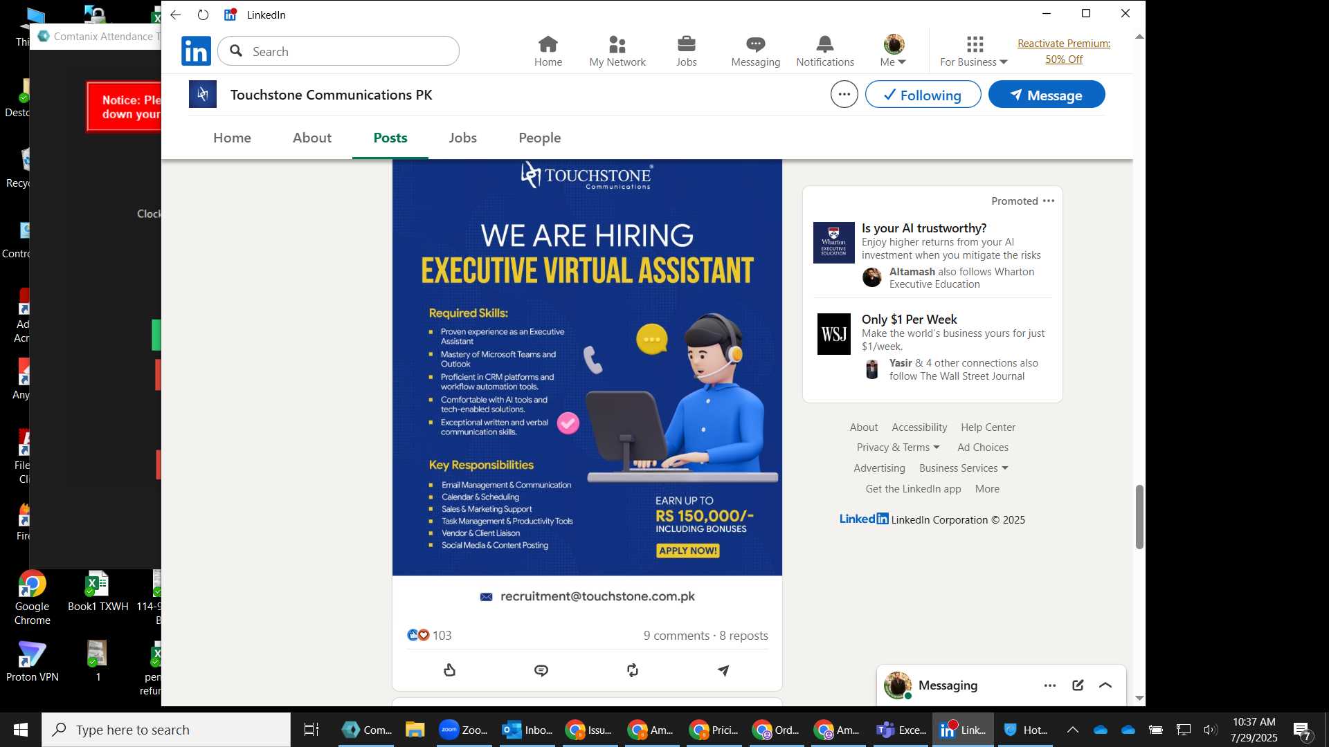Switch to the People tab
The width and height of the screenshot is (1329, 747).
(540, 138)
